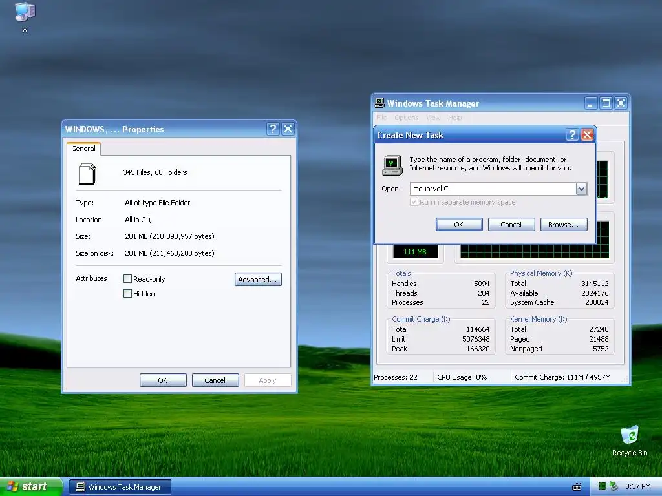Click the Task Manager title bar icon
This screenshot has width=662, height=496.
[379, 103]
